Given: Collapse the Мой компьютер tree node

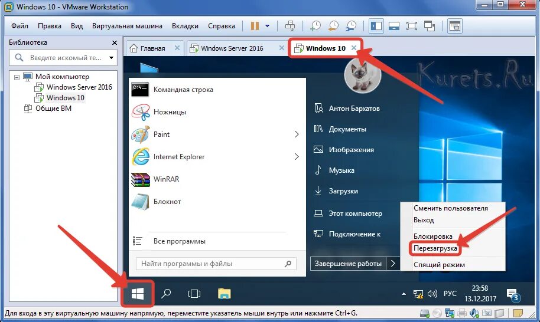Looking at the screenshot, I should point(17,77).
